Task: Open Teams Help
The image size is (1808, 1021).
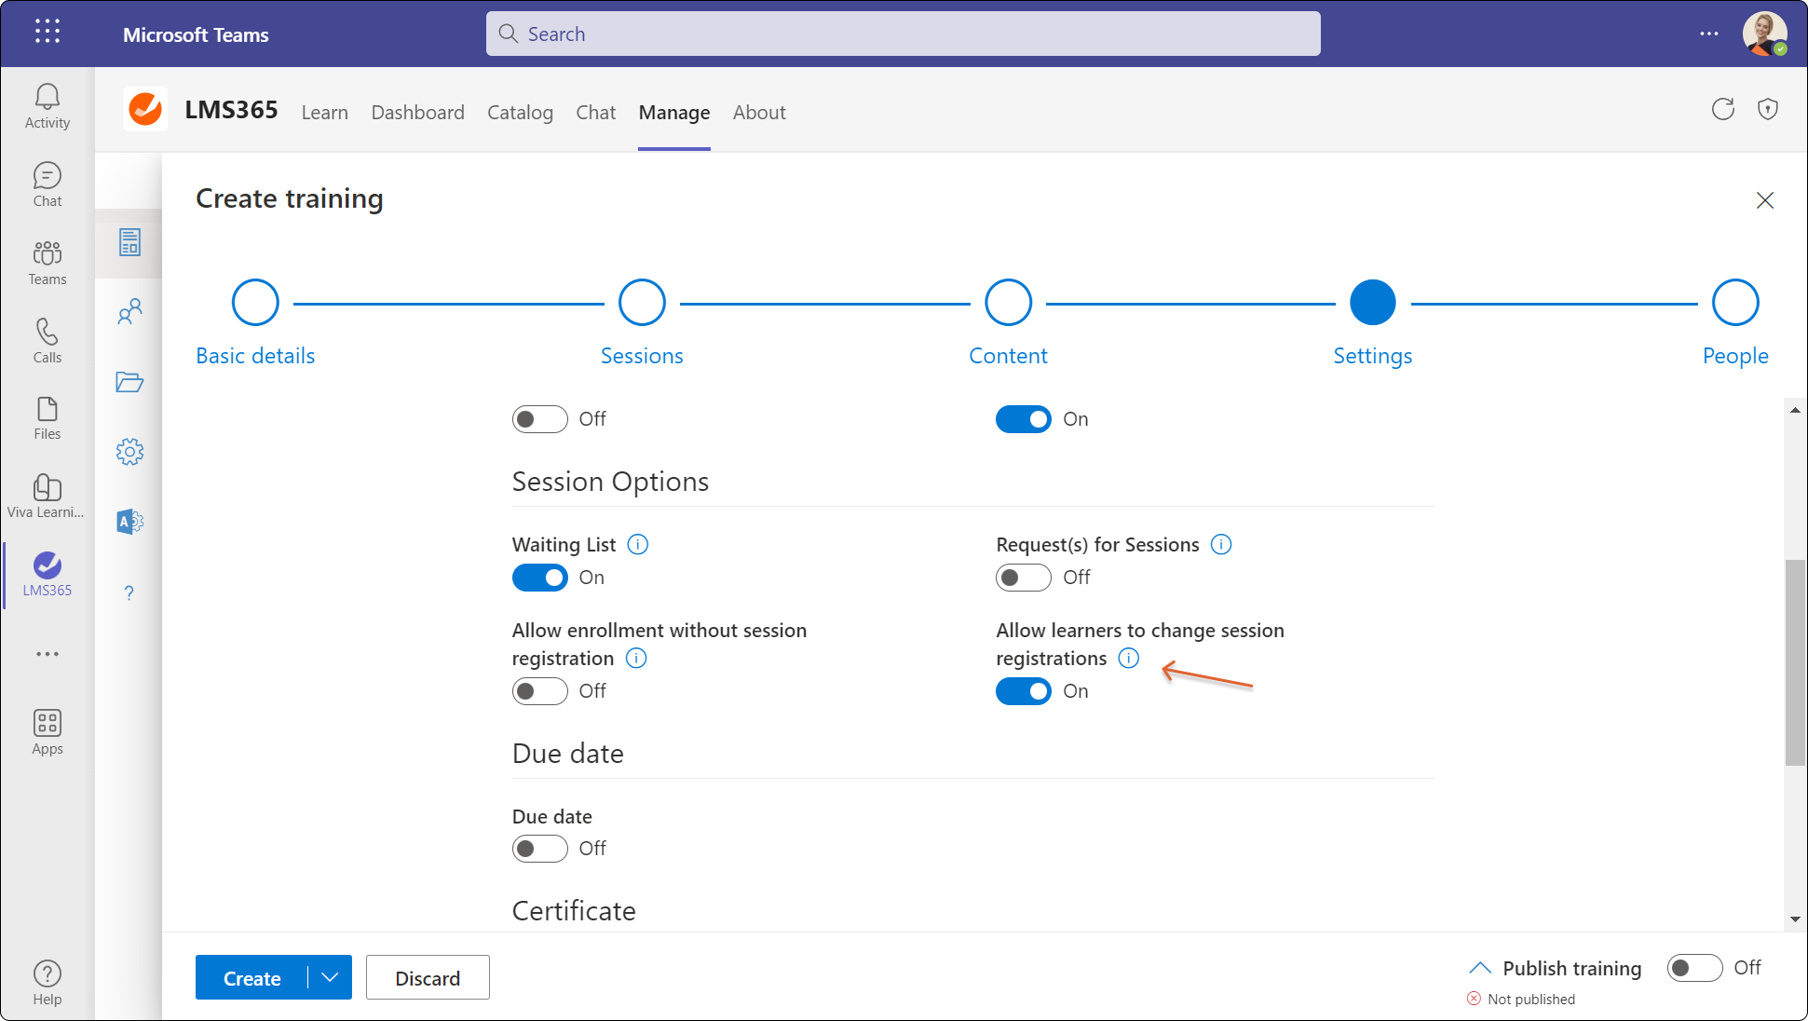Action: (48, 983)
